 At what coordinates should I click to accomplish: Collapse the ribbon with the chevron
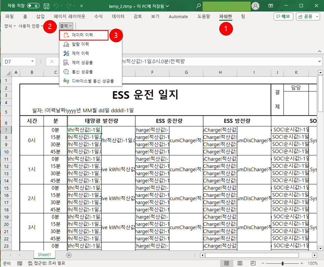[x=320, y=51]
